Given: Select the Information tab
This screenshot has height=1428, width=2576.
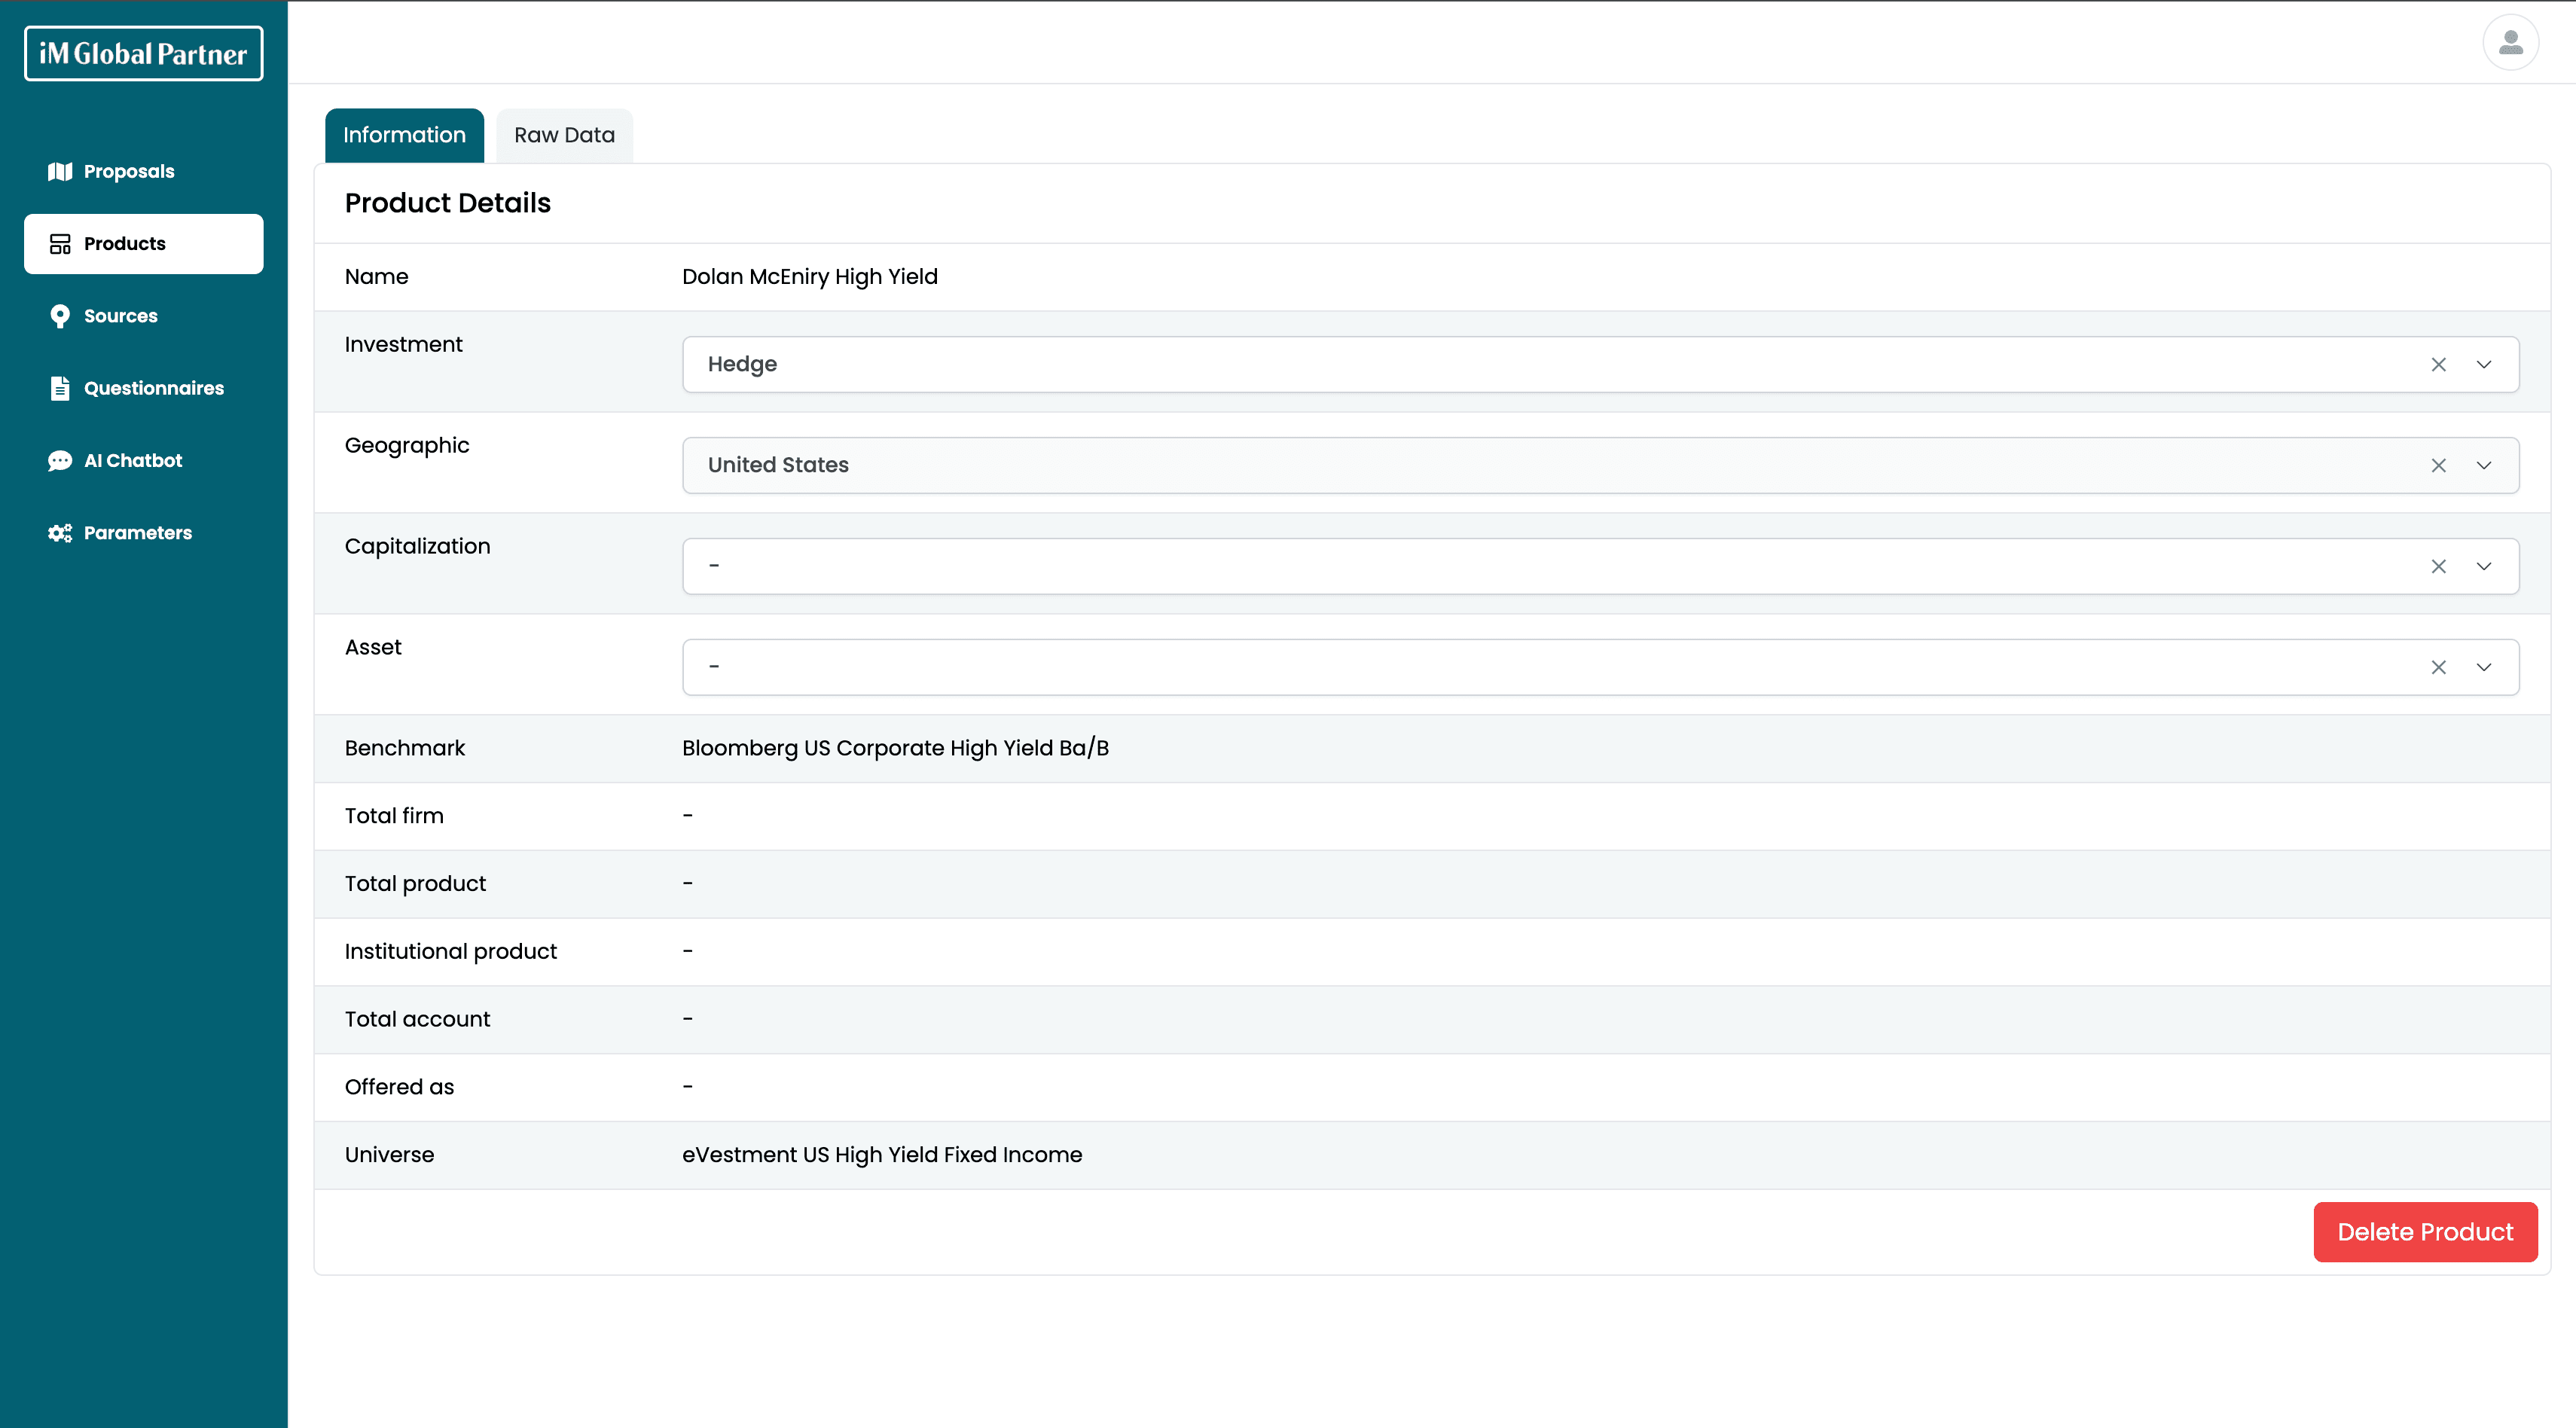Looking at the screenshot, I should click(x=404, y=135).
